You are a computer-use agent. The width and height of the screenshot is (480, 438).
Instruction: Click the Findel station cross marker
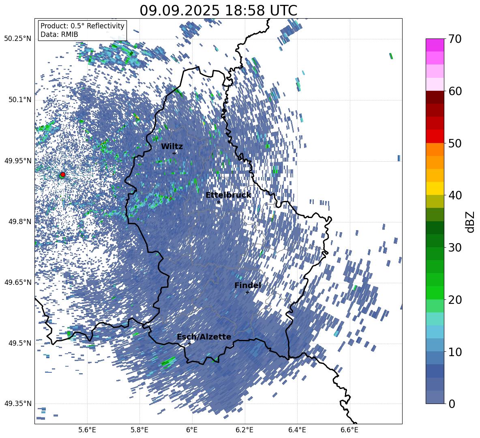tap(247, 293)
